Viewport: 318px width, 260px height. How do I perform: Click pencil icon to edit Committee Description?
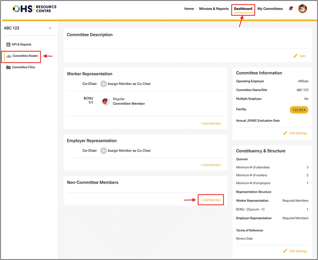point(296,56)
